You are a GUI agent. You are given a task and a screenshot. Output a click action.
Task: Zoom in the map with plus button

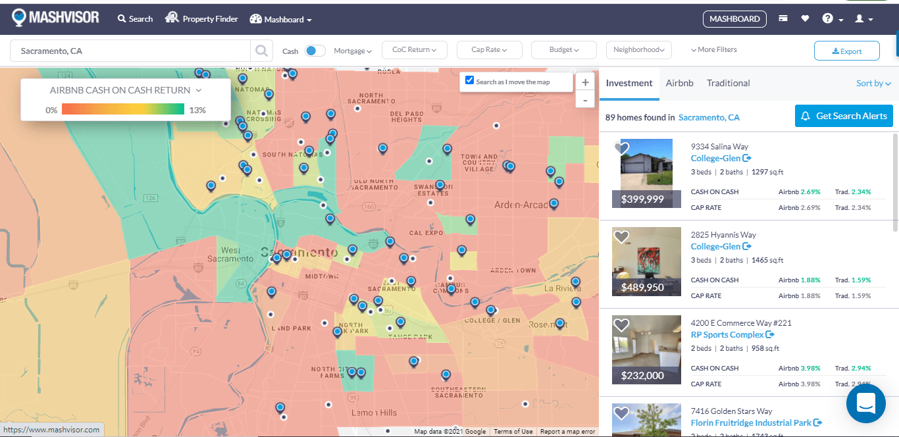[x=585, y=83]
